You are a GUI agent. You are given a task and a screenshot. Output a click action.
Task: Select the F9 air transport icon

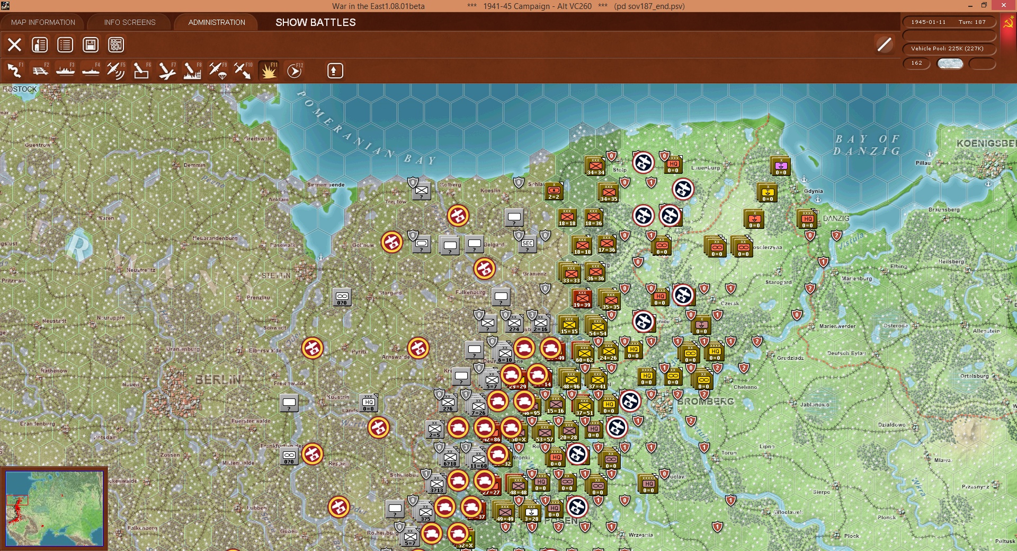pos(218,70)
